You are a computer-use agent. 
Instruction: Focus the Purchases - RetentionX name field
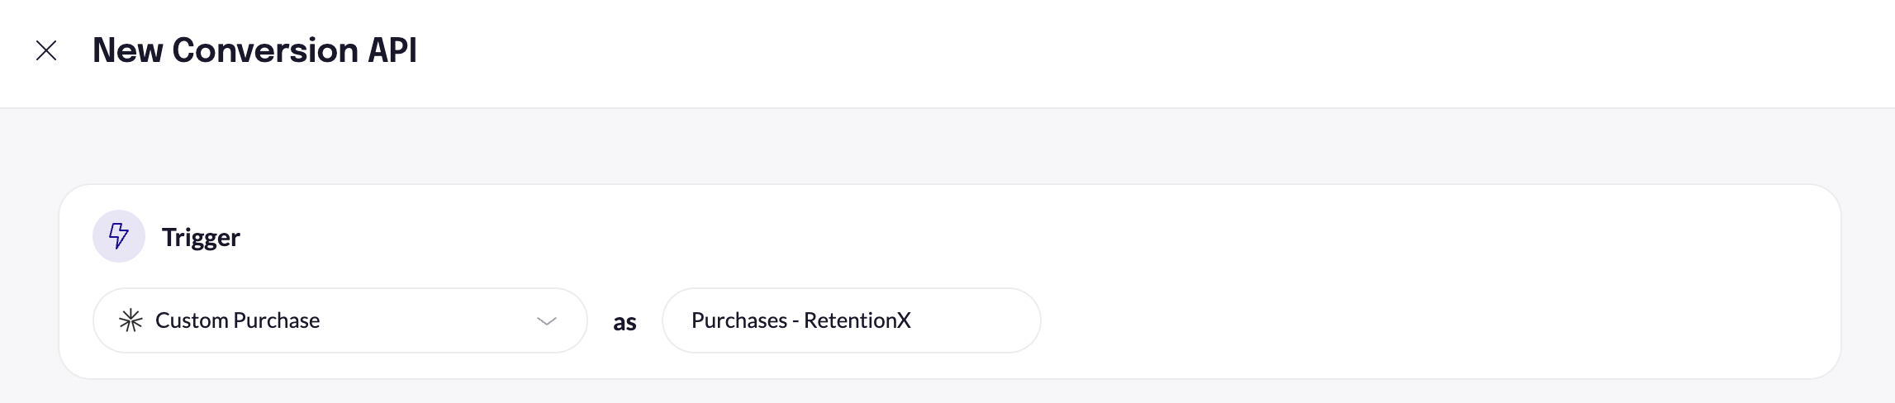coord(851,320)
